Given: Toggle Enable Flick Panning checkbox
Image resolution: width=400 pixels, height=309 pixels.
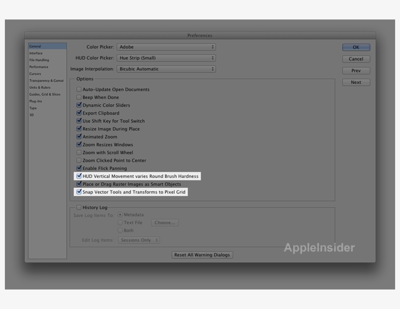Looking at the screenshot, I should click(79, 168).
